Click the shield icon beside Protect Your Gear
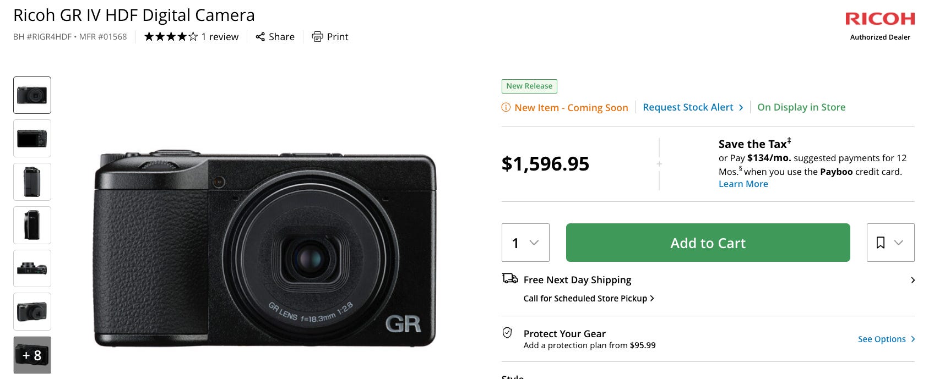Image resolution: width=934 pixels, height=379 pixels. click(x=508, y=333)
